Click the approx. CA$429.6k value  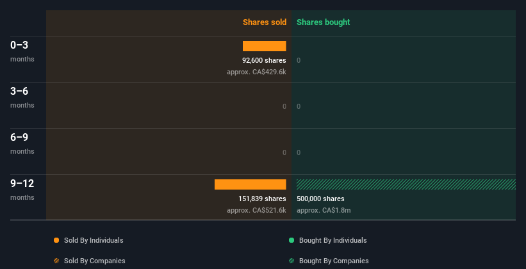coord(257,72)
